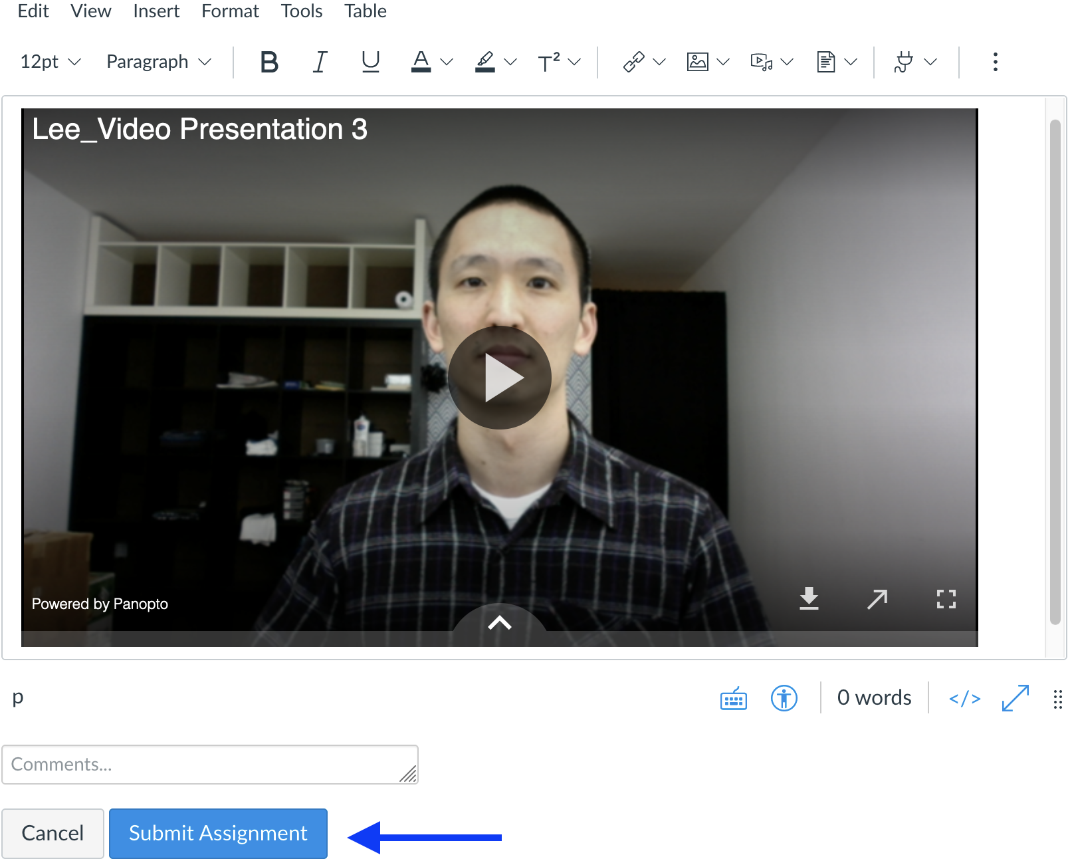Download the Panopto video
The image size is (1070, 859).
(809, 598)
